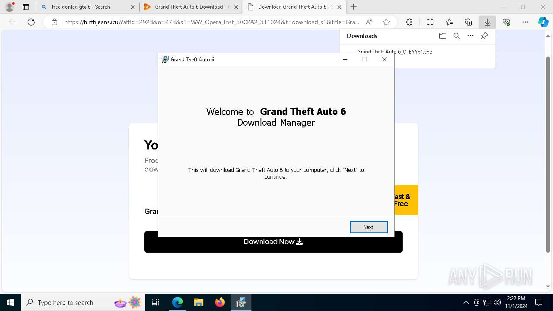The width and height of the screenshot is (553, 311).
Task: View site information lock icon
Action: click(54, 22)
